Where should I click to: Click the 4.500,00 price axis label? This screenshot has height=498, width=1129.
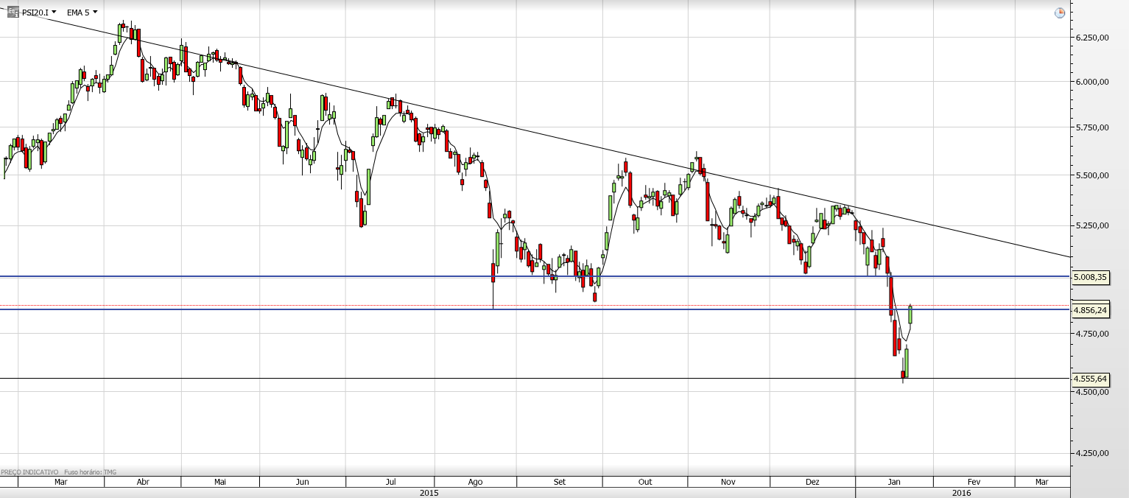coord(1092,392)
